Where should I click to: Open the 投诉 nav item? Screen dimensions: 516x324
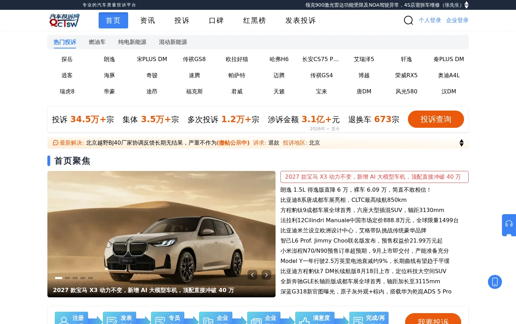coord(182,20)
